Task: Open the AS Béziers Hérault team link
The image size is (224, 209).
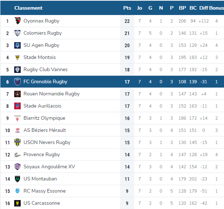Action: click(x=45, y=130)
